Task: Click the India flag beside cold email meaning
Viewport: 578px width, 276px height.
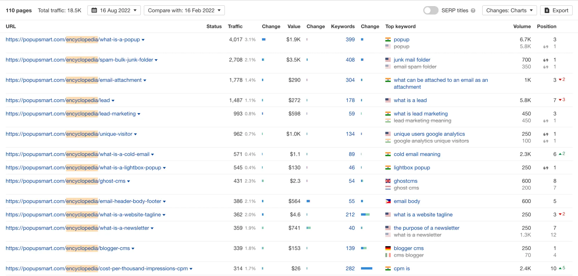Action: pos(388,154)
